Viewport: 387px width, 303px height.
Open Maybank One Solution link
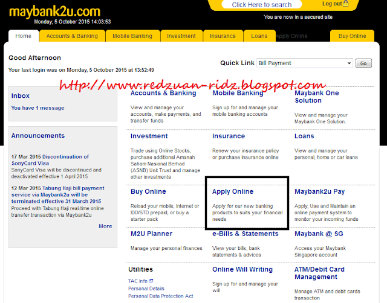317,97
